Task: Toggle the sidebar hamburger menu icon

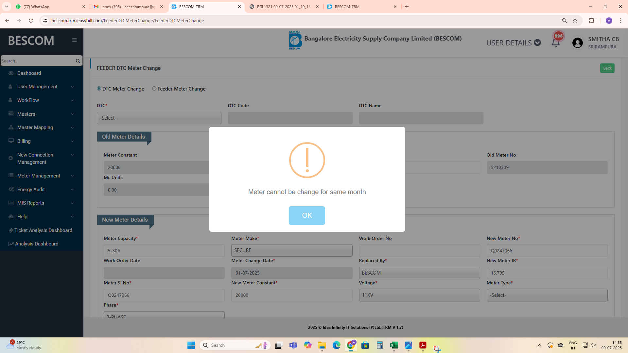Action: click(75, 40)
